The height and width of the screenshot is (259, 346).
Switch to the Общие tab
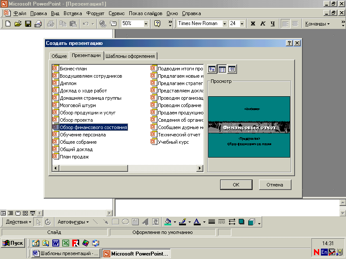pos(59,56)
